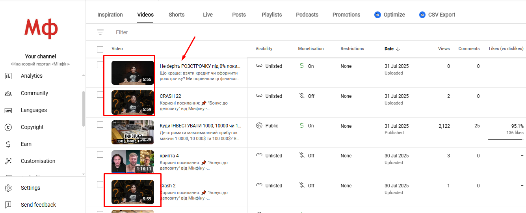The height and width of the screenshot is (213, 526).
Task: Click the Settings gear icon
Action: (8, 188)
